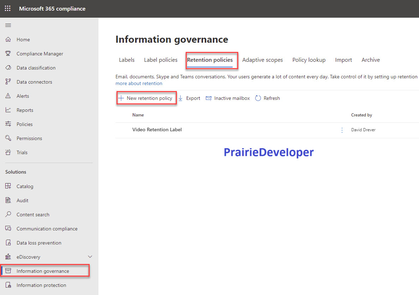Open the Policy lookup tab
419x295 pixels.
[x=309, y=60]
